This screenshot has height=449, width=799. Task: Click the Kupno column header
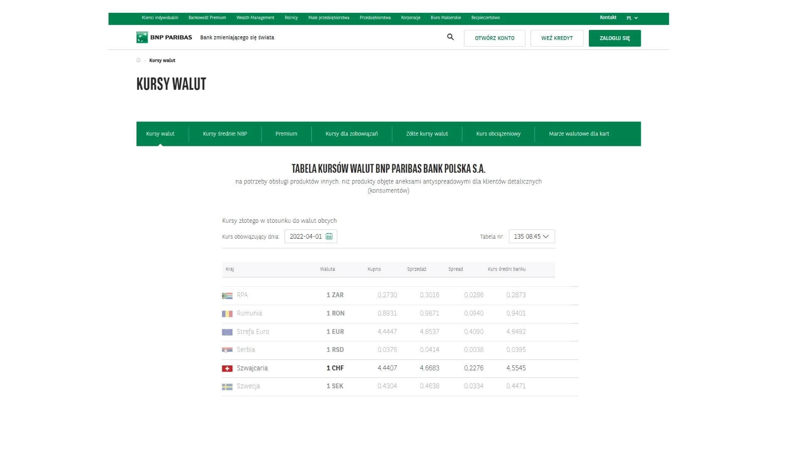pyautogui.click(x=374, y=269)
